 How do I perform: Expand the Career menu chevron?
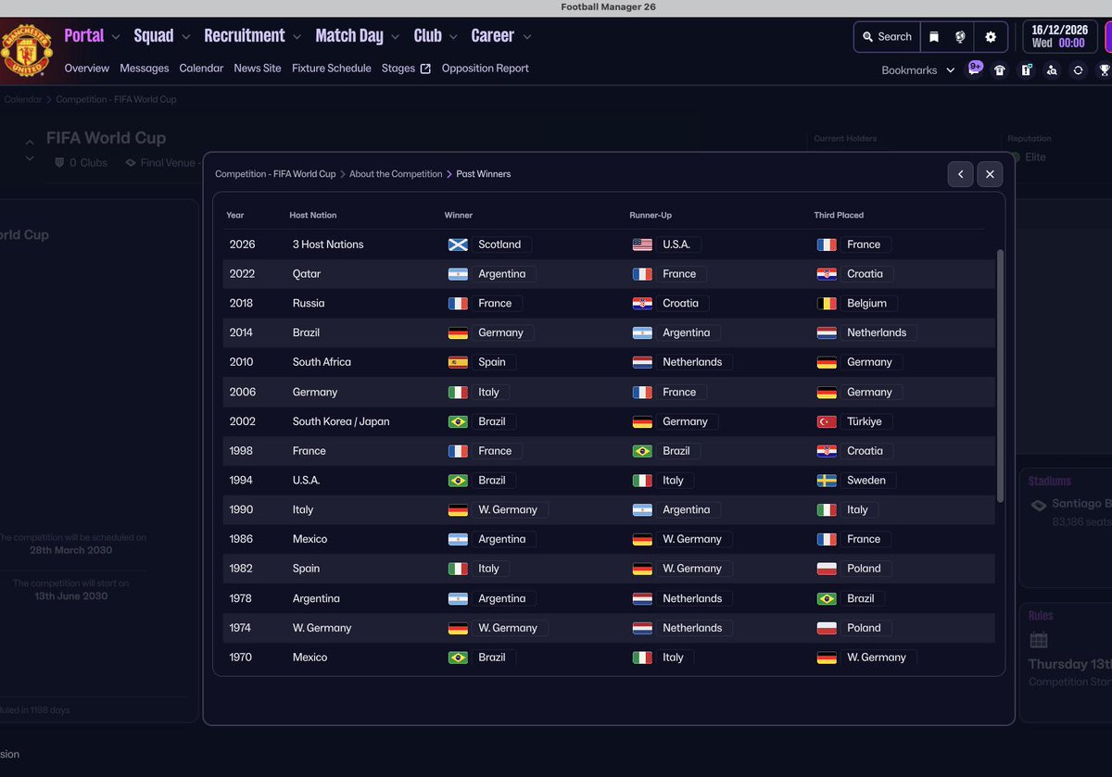point(526,37)
